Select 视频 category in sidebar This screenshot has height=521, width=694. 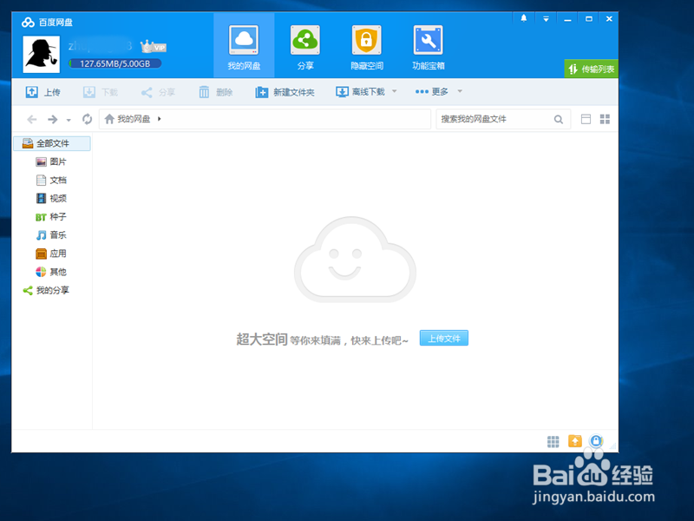click(51, 199)
